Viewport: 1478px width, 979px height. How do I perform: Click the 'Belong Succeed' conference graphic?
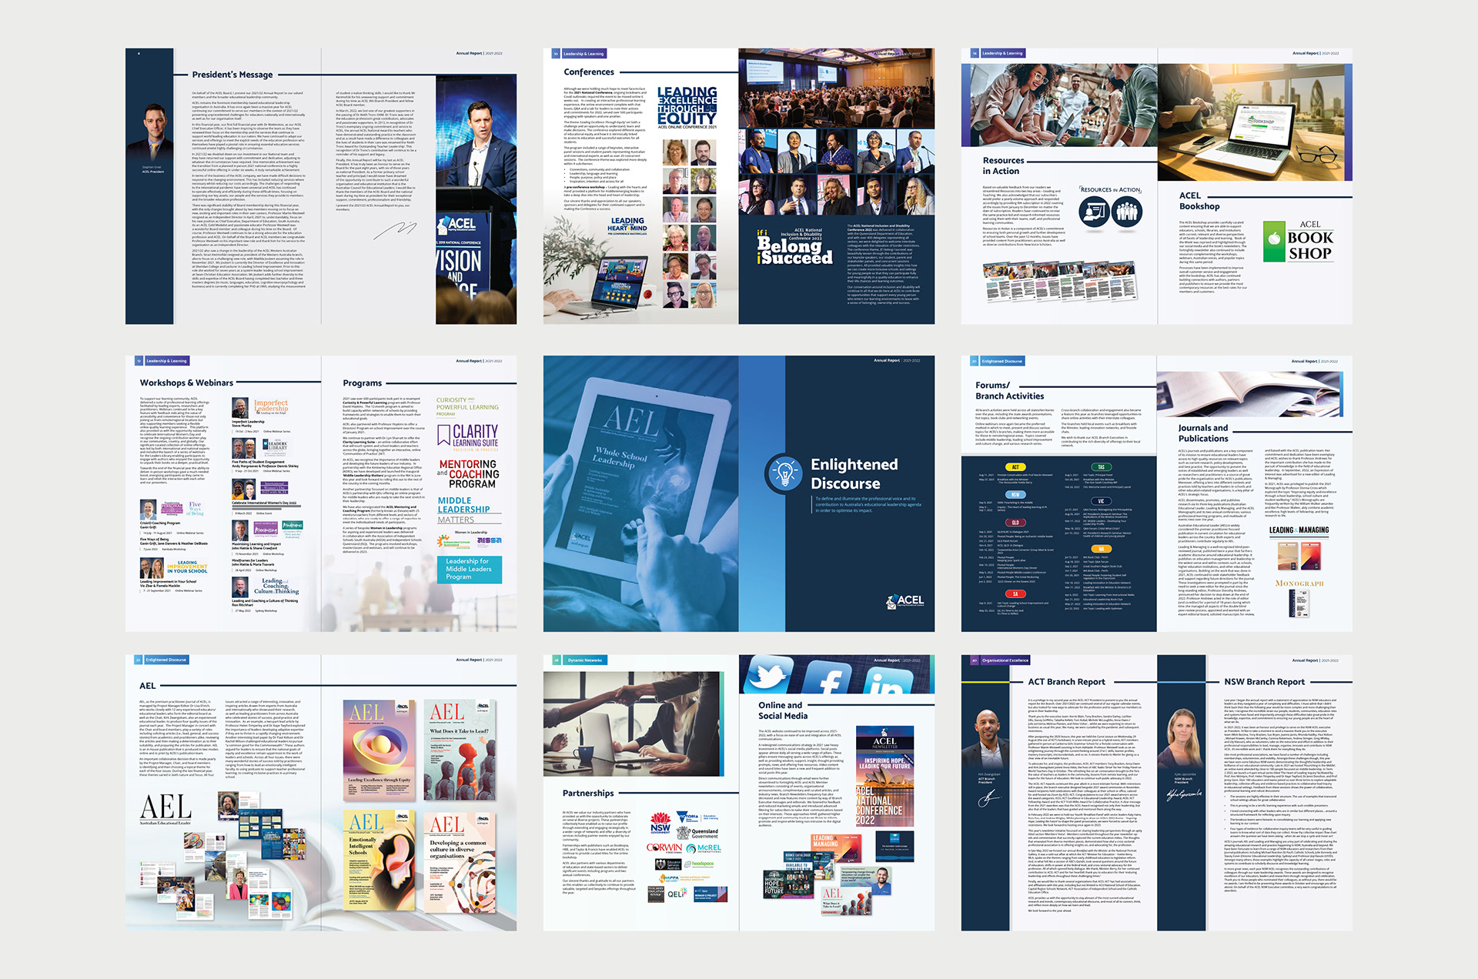(794, 251)
